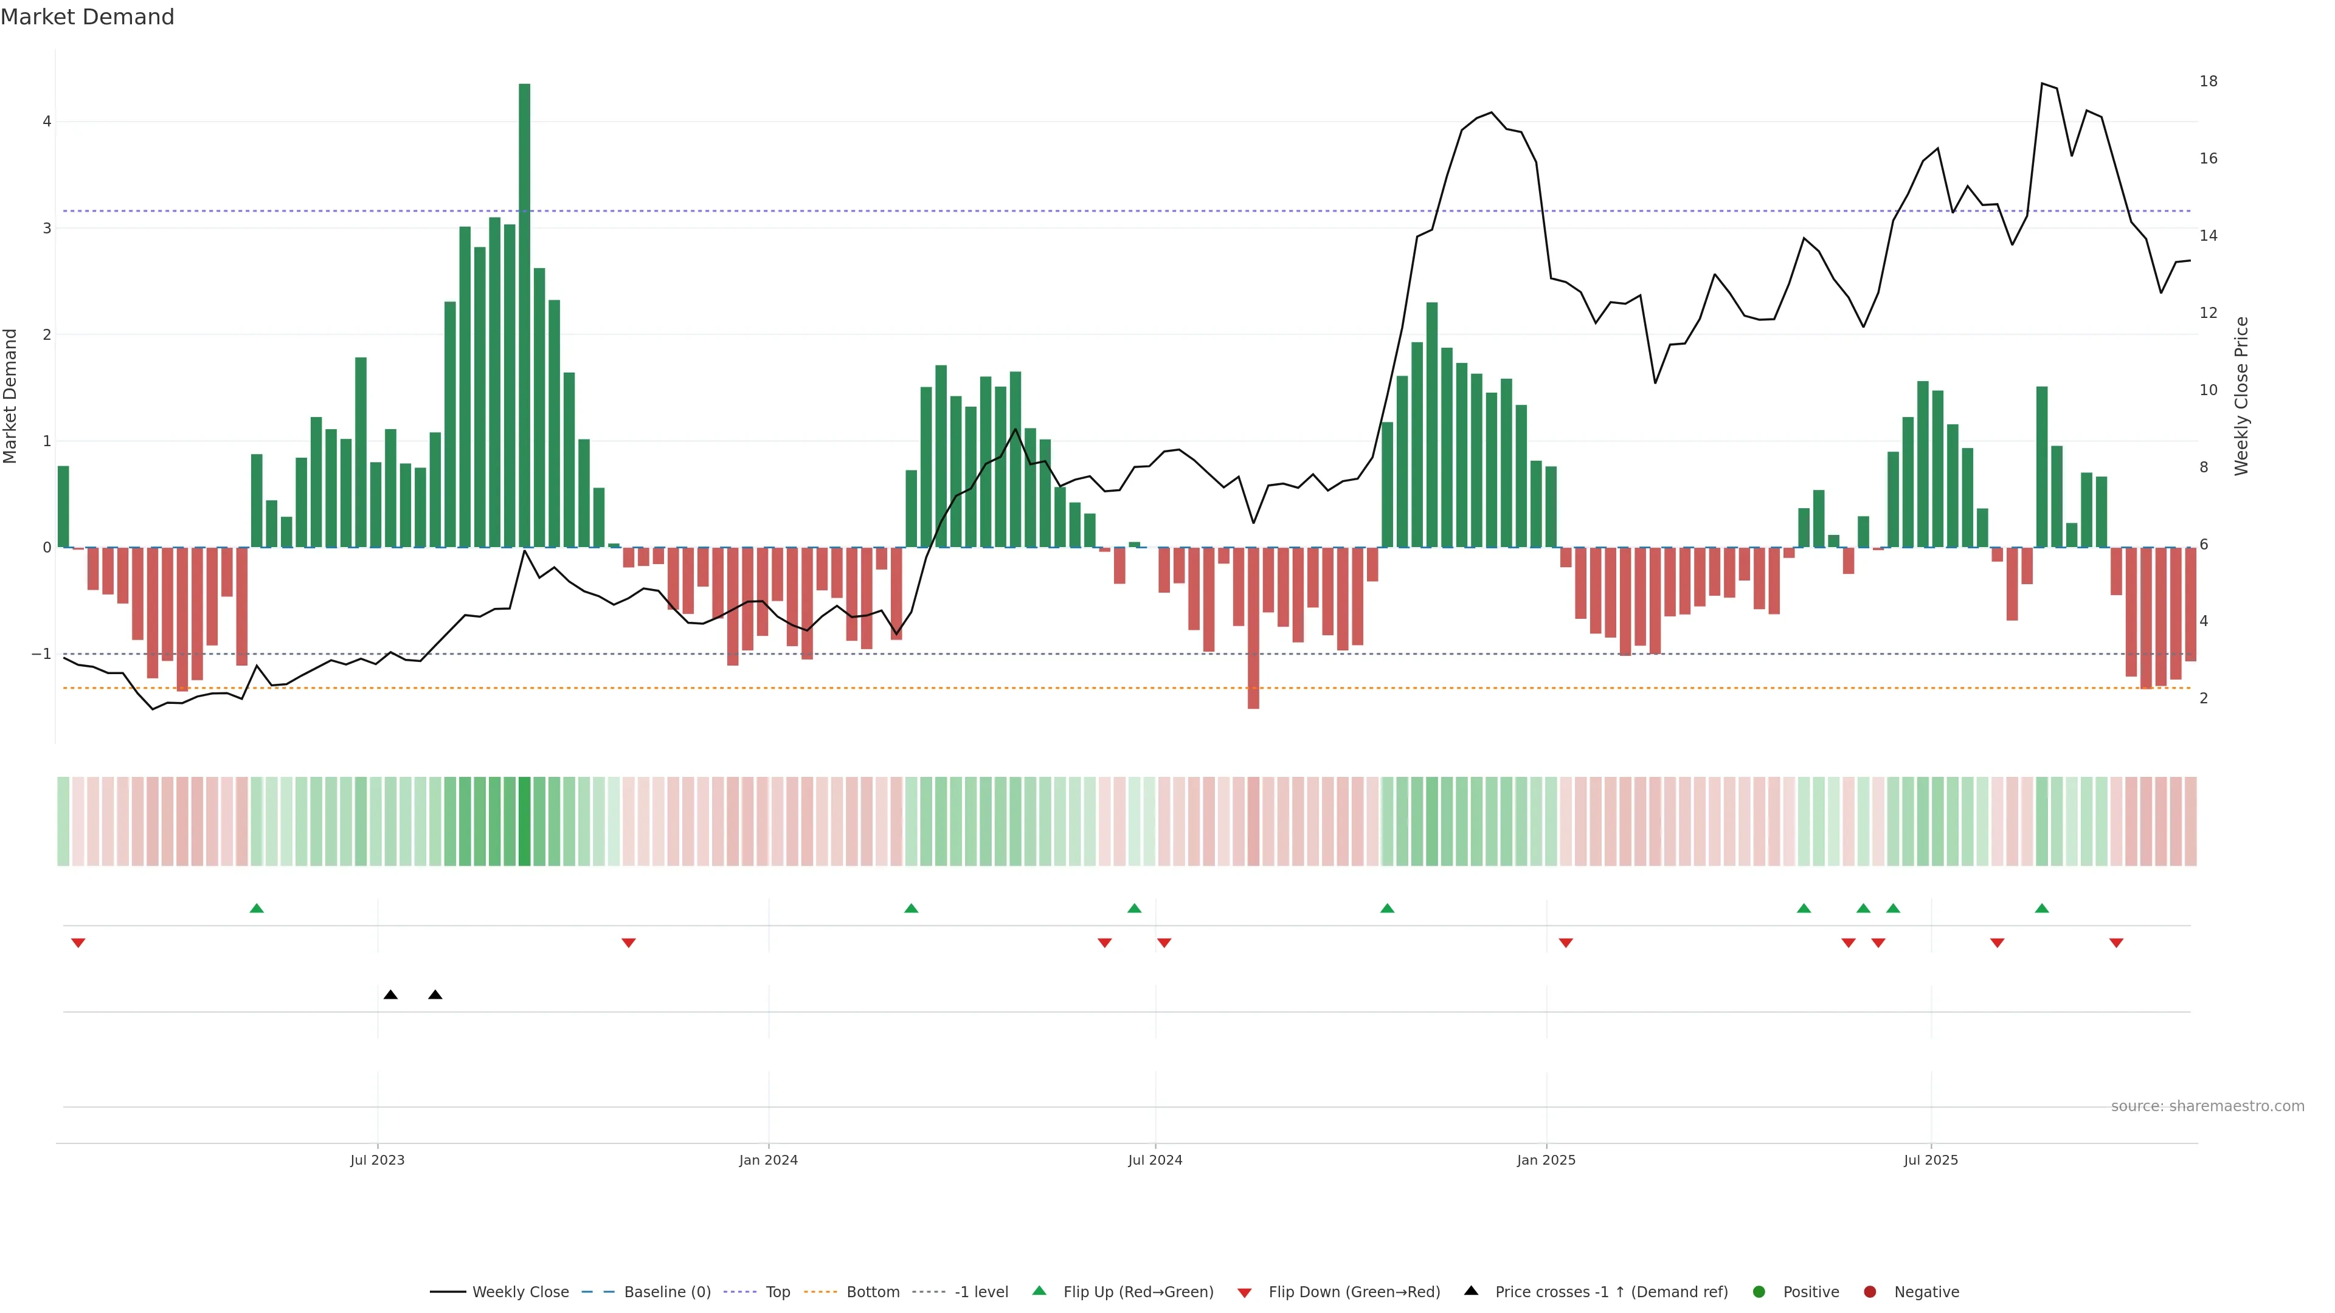Click the first black price-cross marker after Jul 2023
The image size is (2335, 1313).
(390, 995)
